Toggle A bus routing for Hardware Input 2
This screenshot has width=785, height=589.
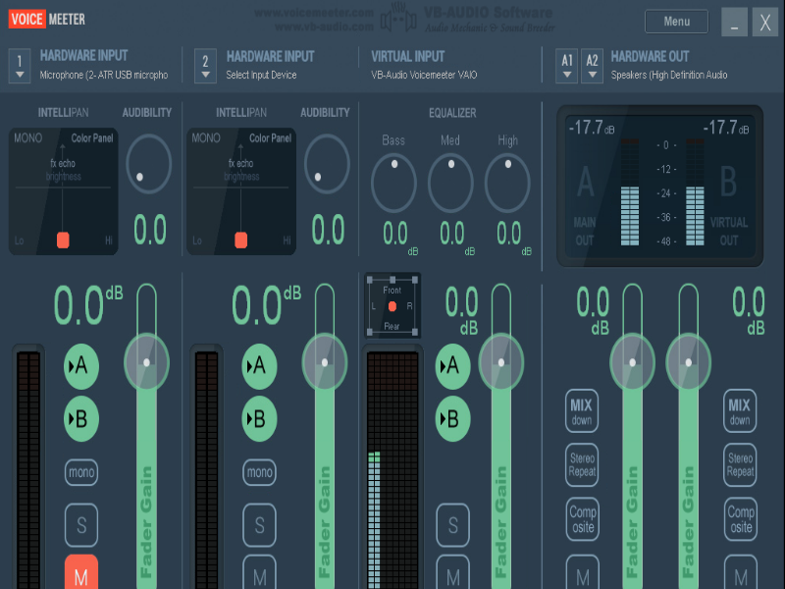(259, 366)
